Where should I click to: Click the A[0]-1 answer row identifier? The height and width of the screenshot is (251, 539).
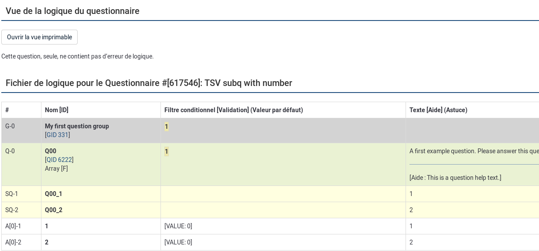(x=13, y=226)
